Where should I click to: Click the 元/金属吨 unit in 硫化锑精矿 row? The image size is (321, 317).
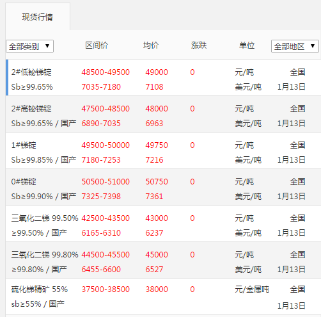(252, 289)
